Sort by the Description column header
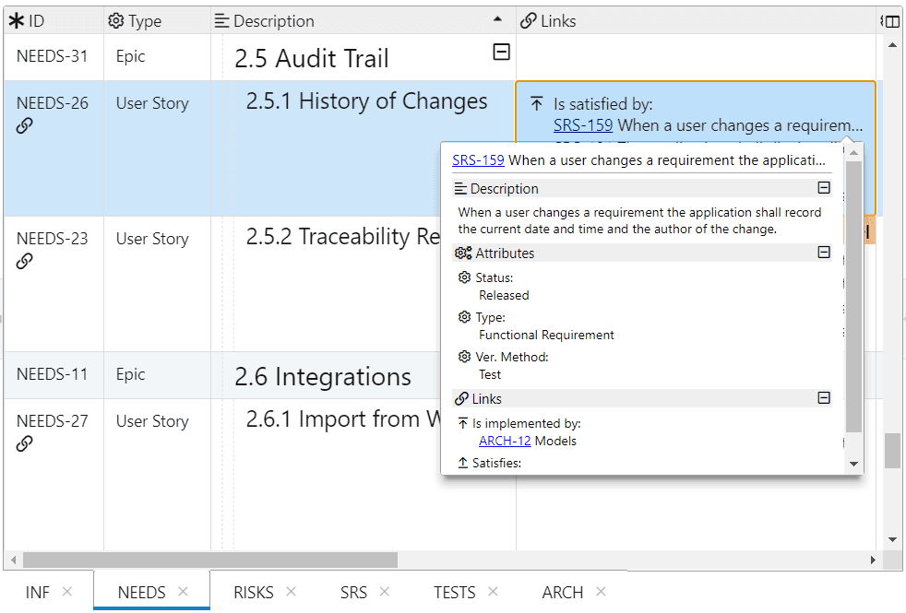The image size is (906, 613). (x=274, y=21)
